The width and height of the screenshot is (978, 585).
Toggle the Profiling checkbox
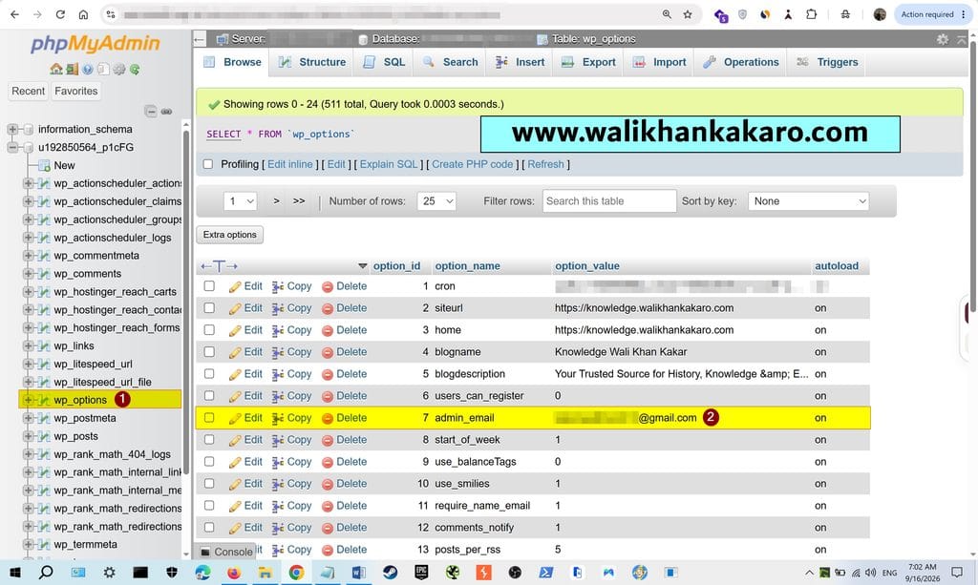[x=208, y=164]
